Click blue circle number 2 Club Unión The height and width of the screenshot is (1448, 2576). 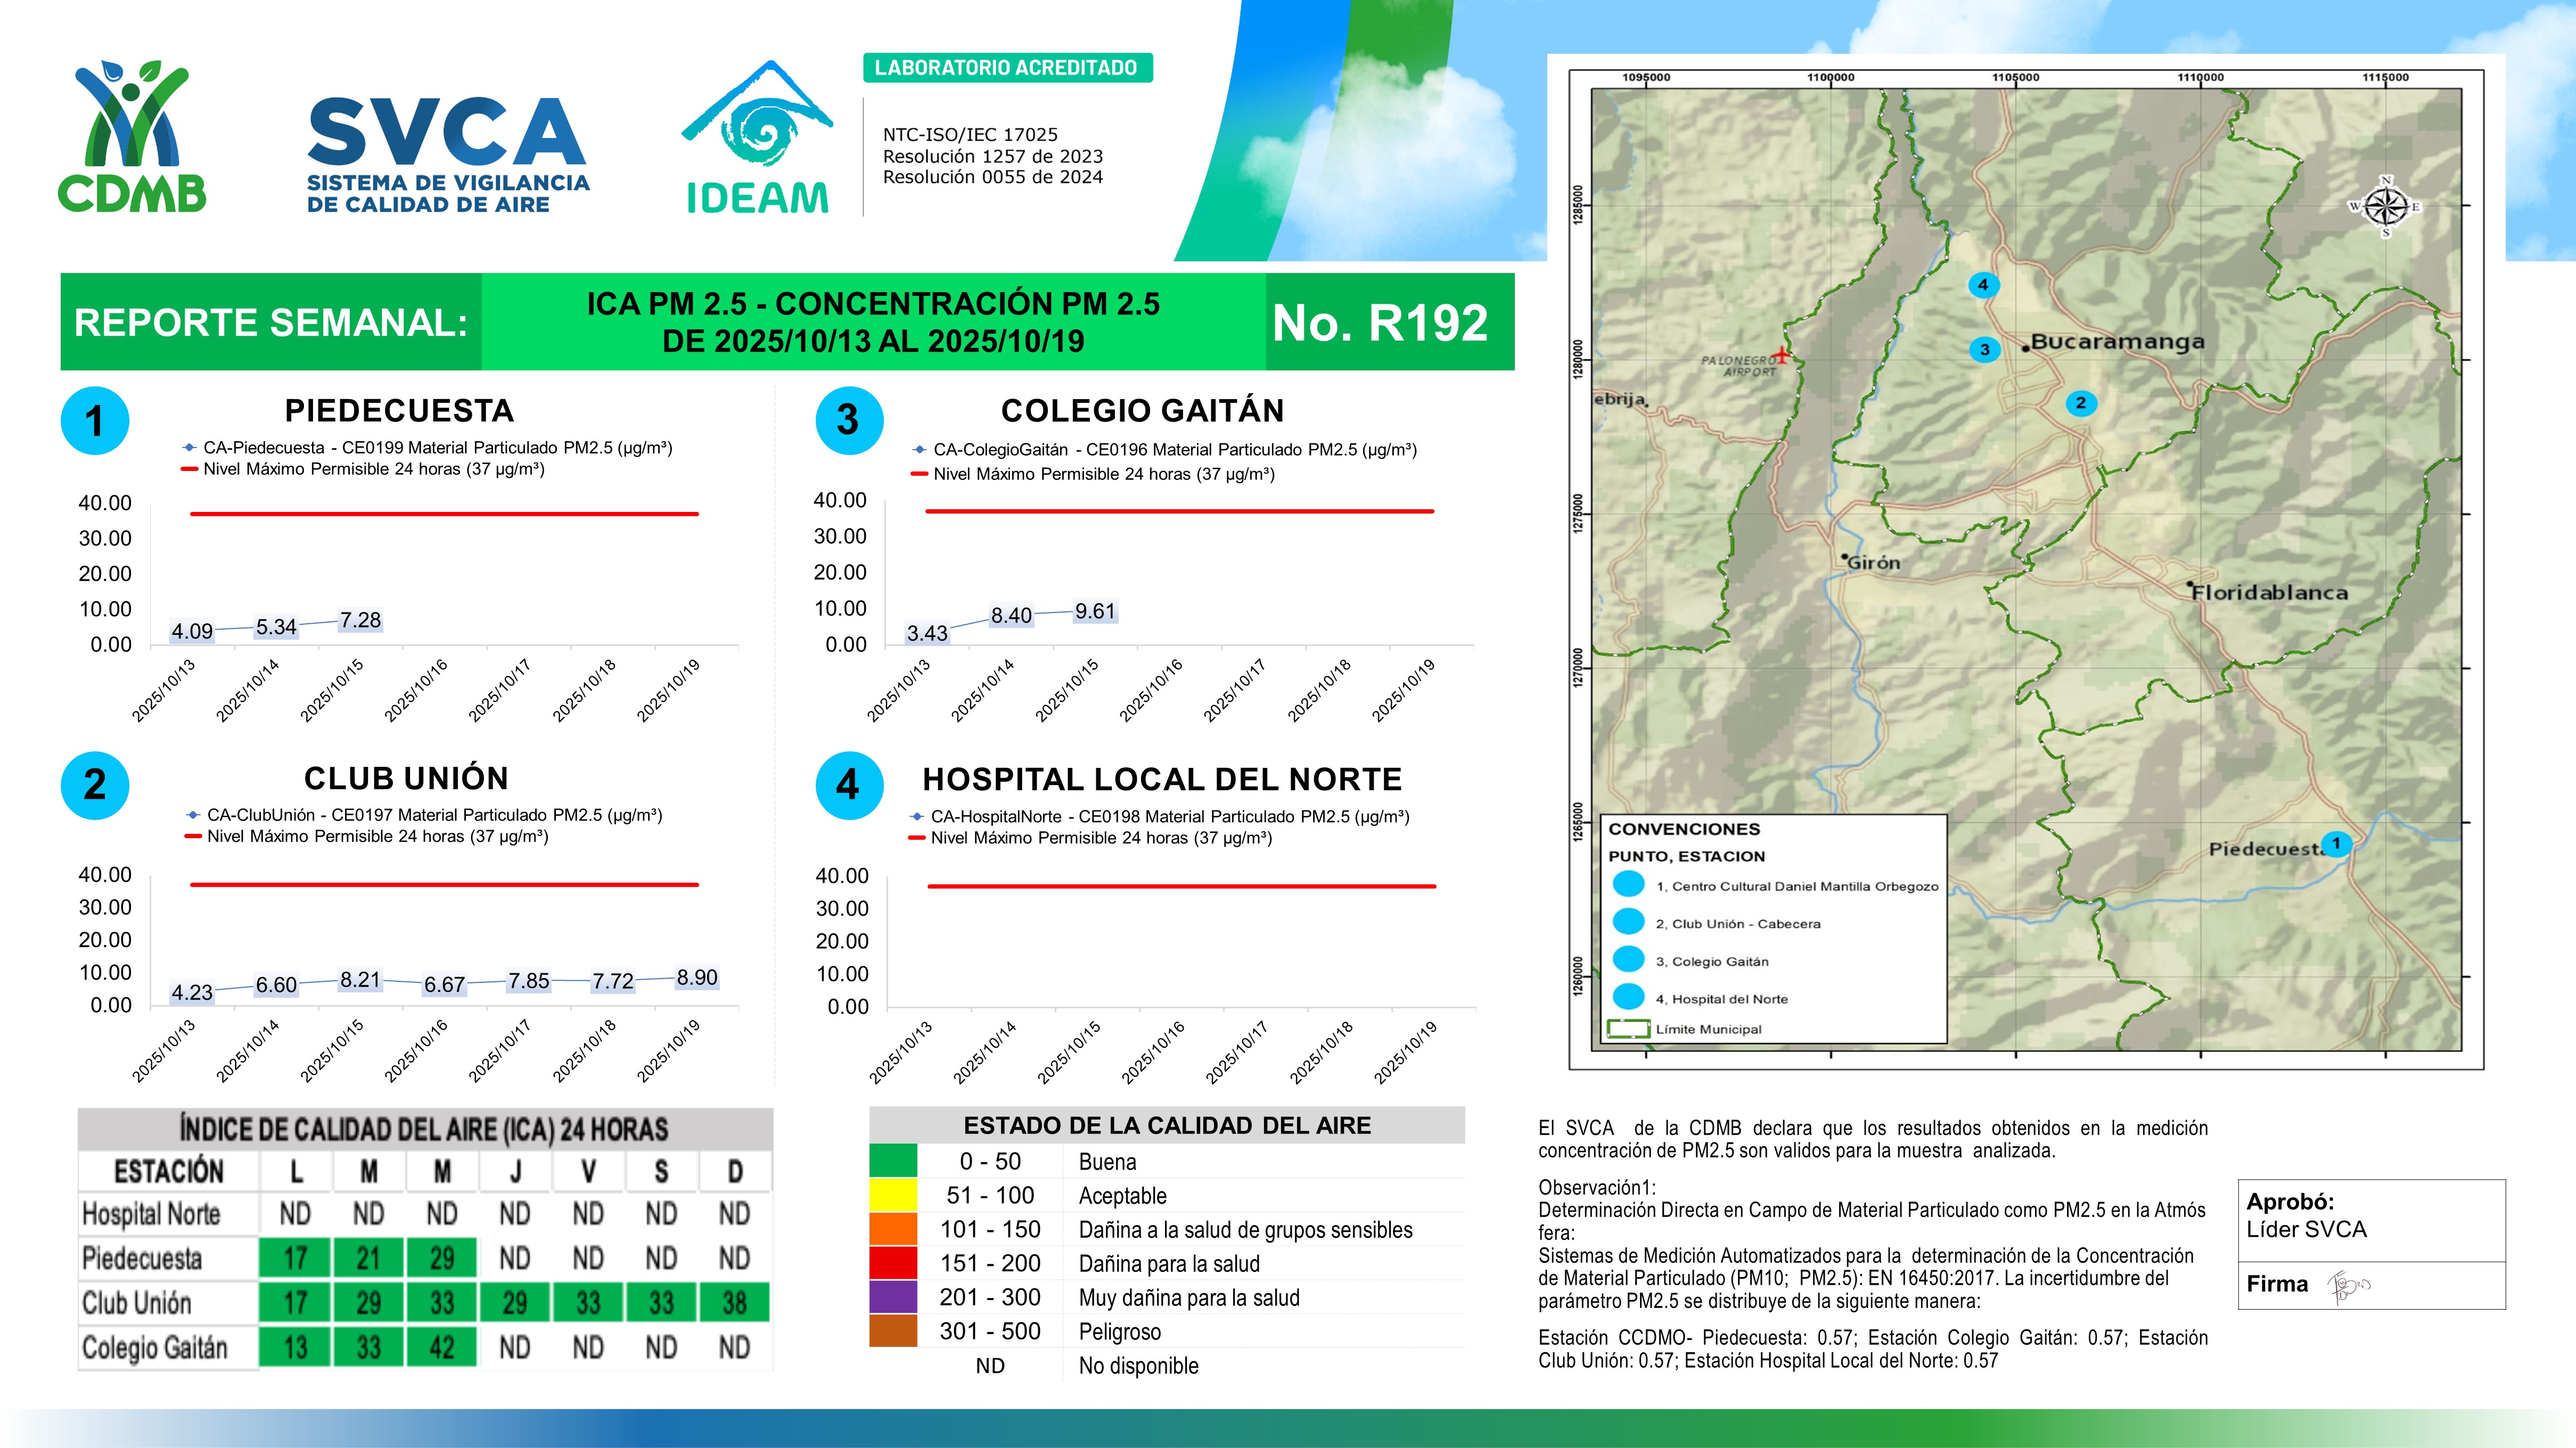point(95,785)
